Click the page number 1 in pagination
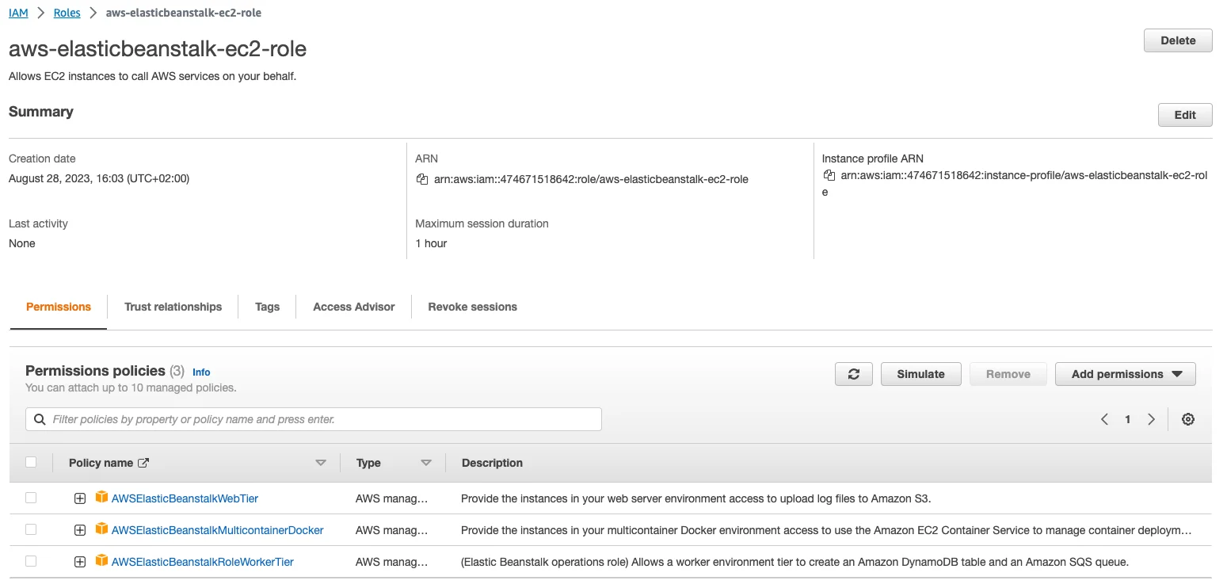1227x588 pixels. 1128,419
